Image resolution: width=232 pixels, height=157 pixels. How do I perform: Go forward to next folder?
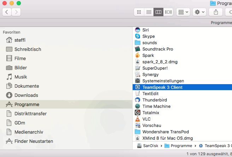point(16,12)
